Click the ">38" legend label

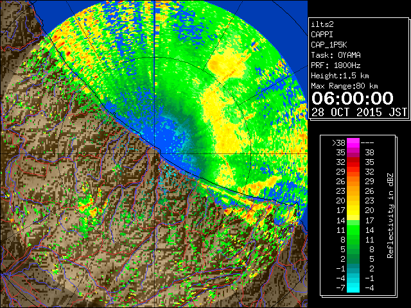point(338,143)
